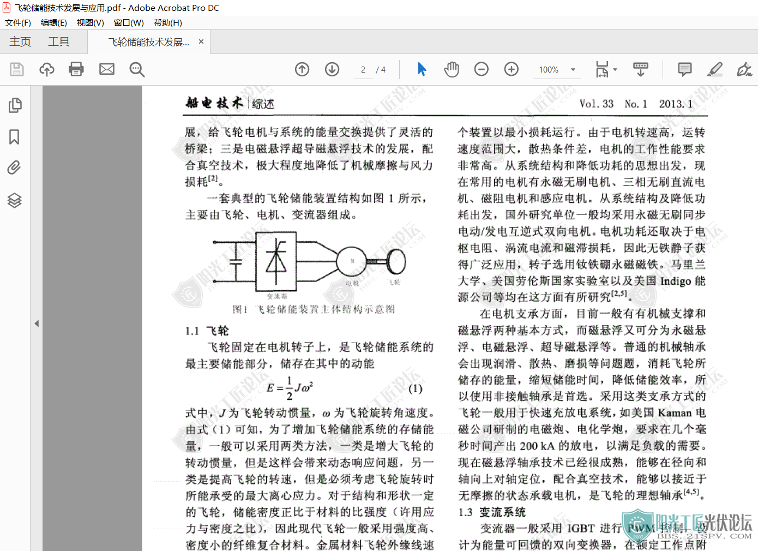Click the page number input field
758x551 pixels.
coord(363,70)
